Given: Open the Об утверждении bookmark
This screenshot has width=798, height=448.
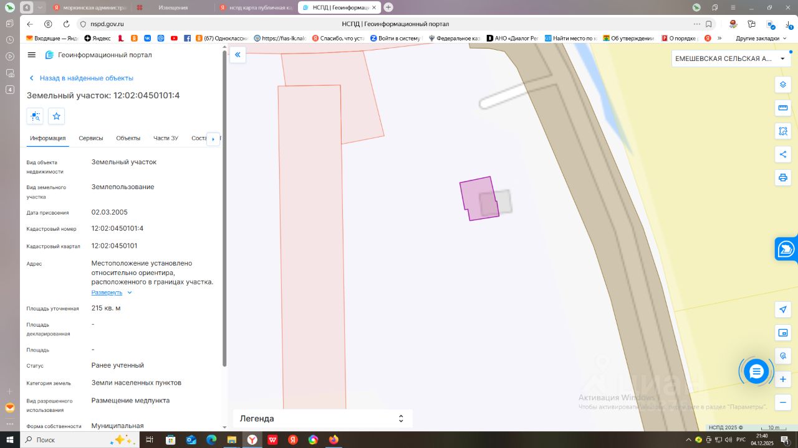Looking at the screenshot, I should coord(628,38).
